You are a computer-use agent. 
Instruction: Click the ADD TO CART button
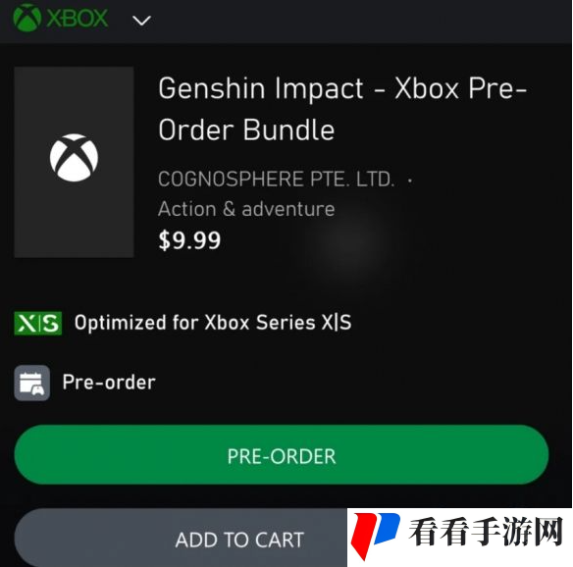point(181,538)
